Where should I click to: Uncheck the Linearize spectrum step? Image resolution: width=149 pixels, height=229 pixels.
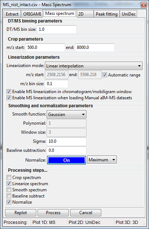9,184
